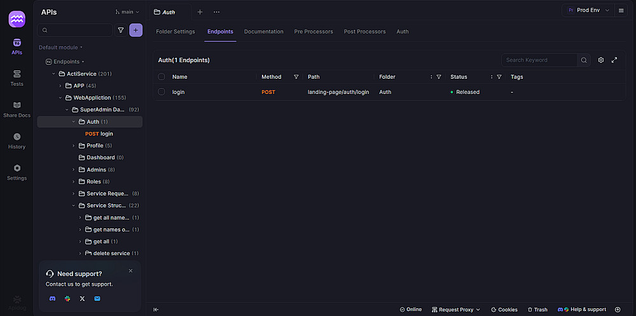This screenshot has height=316, width=636.
Task: Expand the Profile folder
Action: (x=73, y=146)
